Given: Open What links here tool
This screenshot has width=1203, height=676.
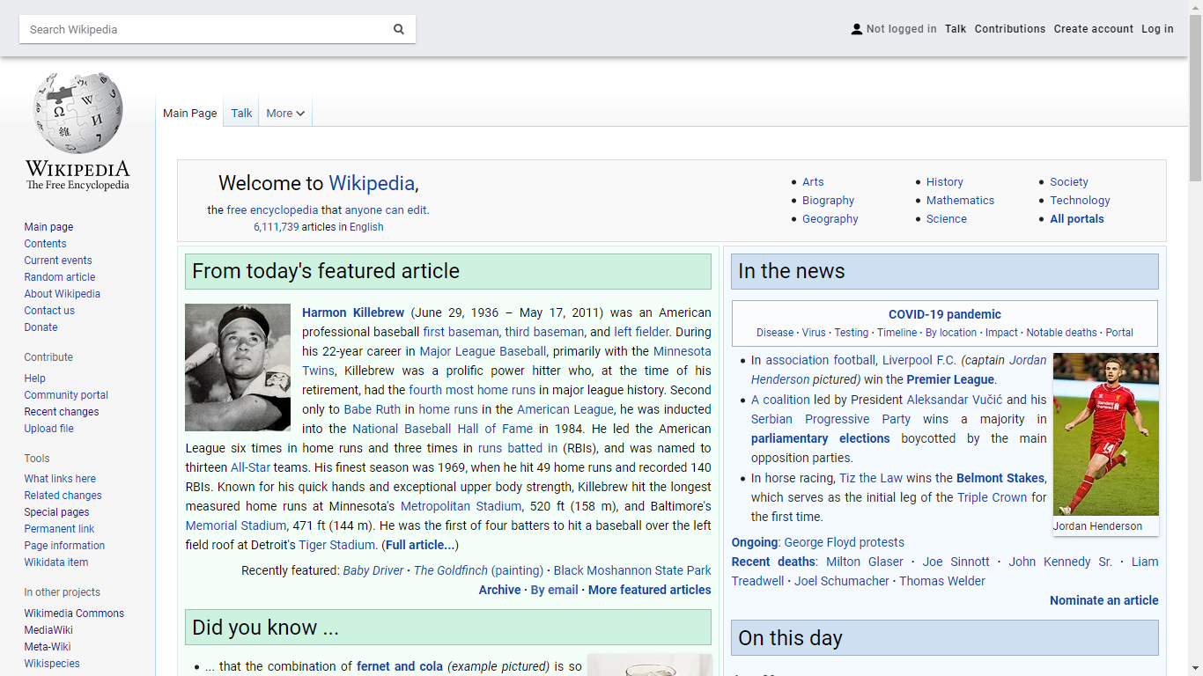Looking at the screenshot, I should (60, 479).
